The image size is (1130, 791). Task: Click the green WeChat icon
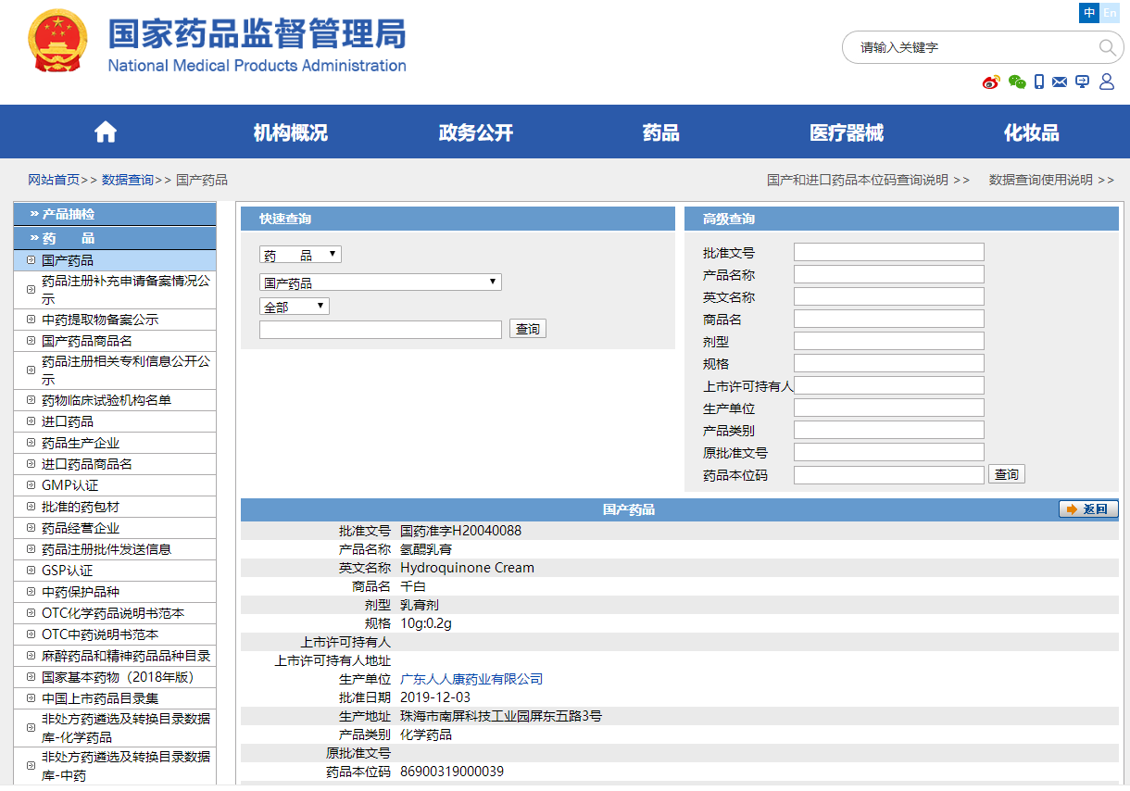coord(1017,82)
